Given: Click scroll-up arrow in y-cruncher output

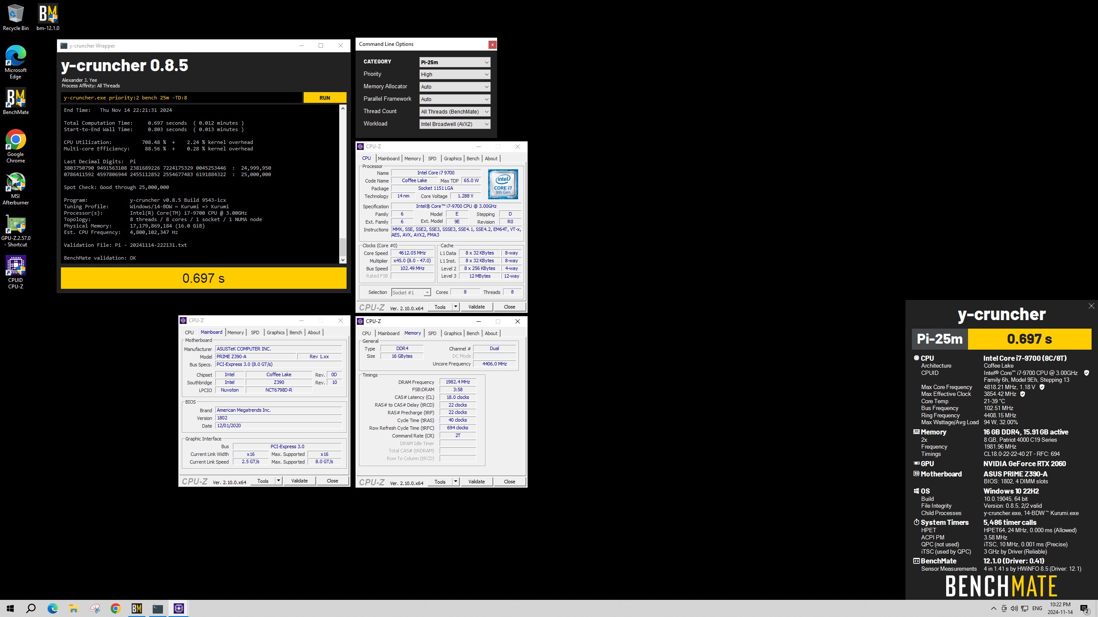Looking at the screenshot, I should pos(343,108).
